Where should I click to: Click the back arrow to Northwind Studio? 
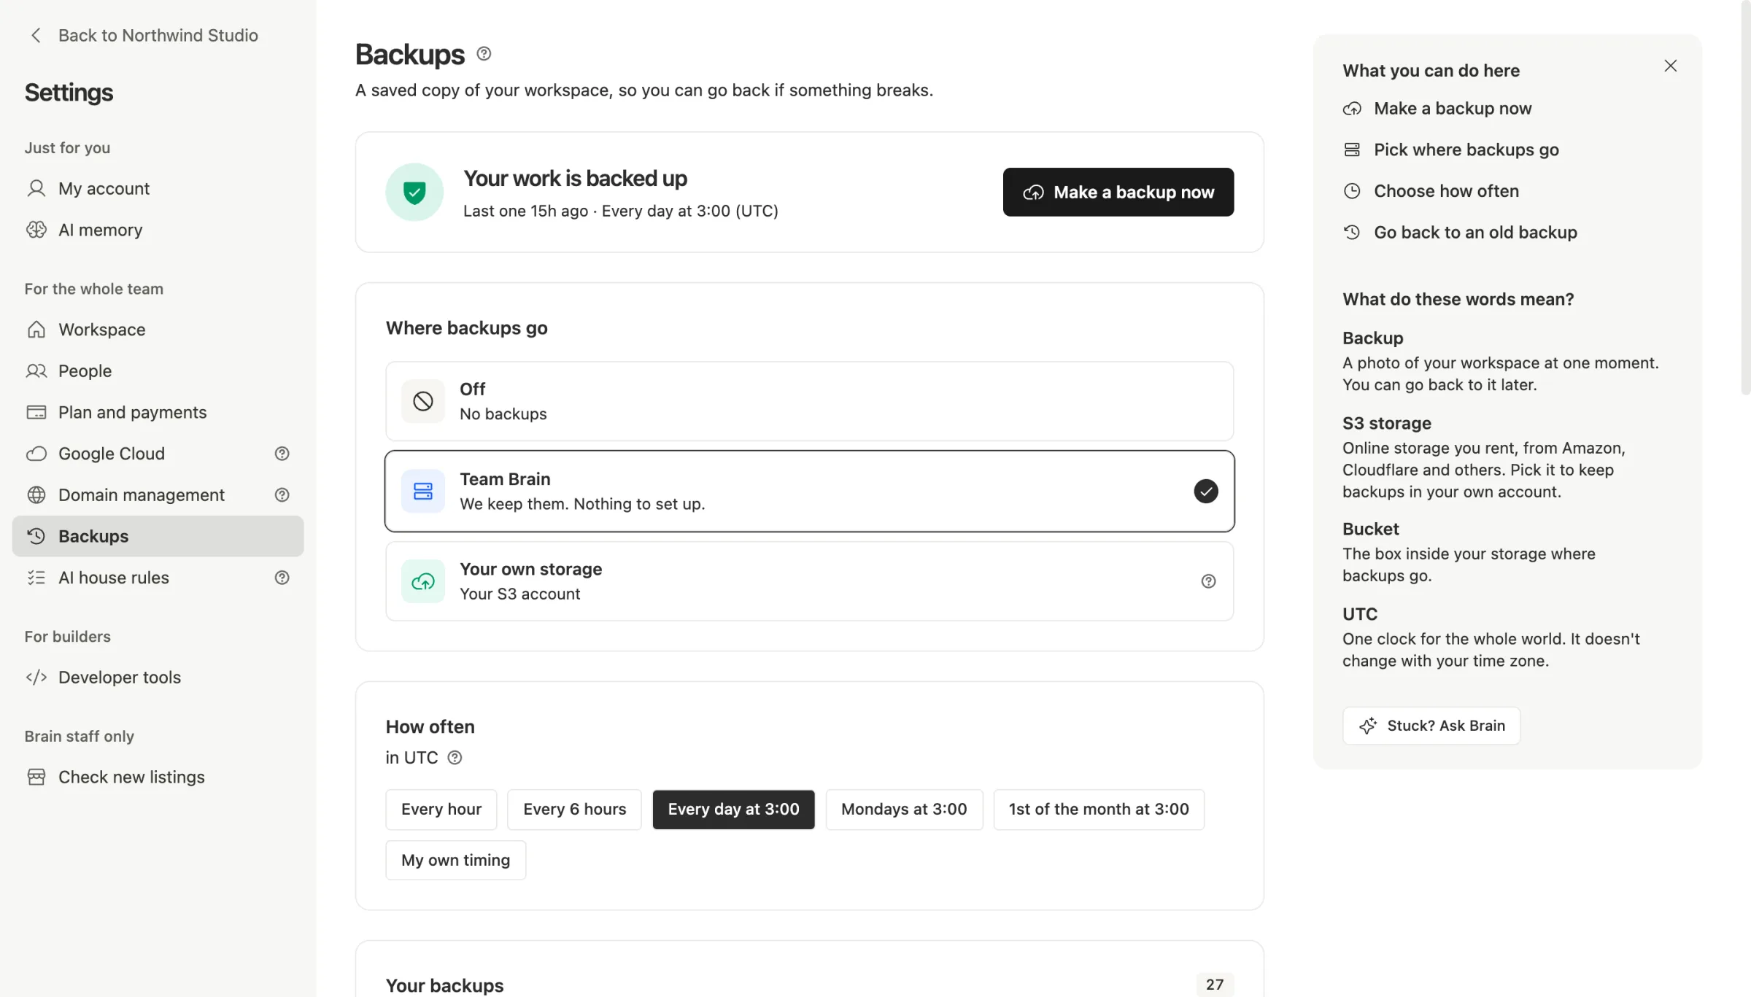pos(35,36)
